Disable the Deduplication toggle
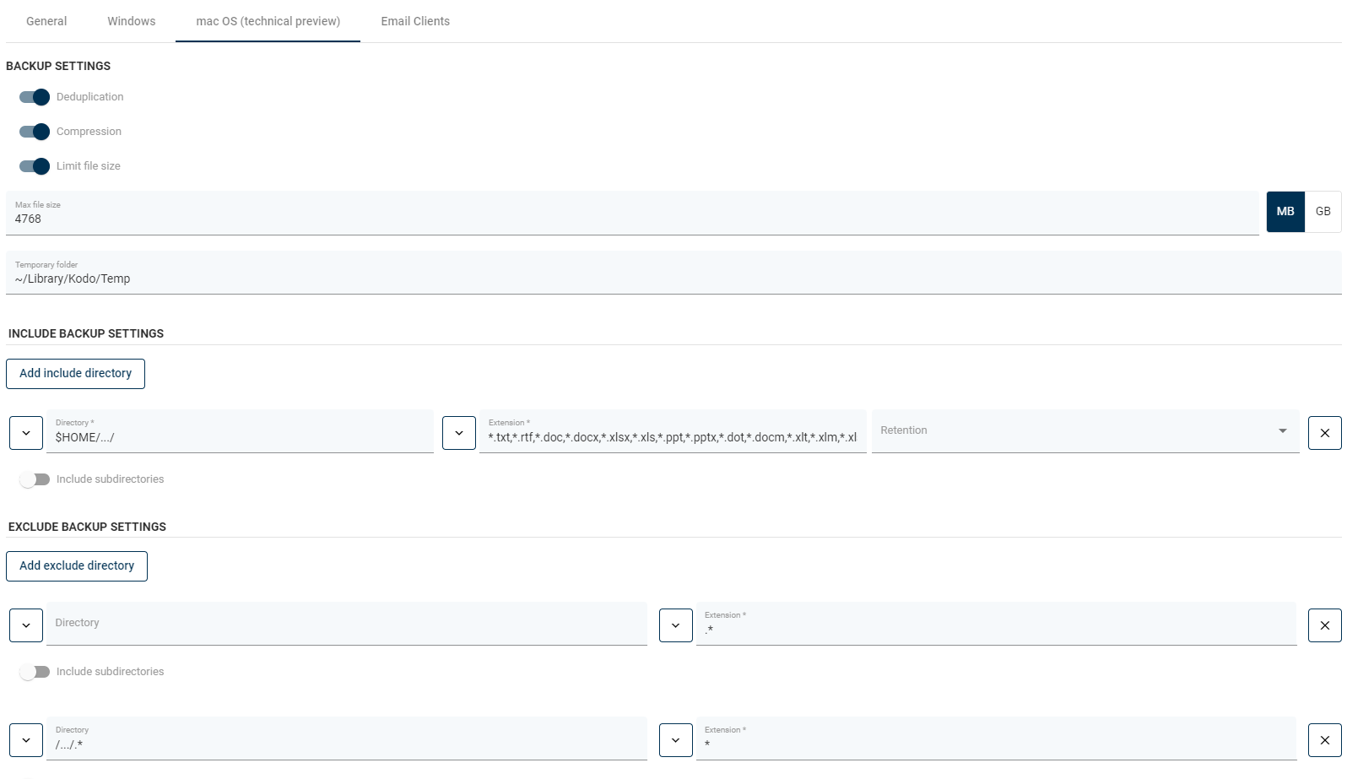 (35, 97)
